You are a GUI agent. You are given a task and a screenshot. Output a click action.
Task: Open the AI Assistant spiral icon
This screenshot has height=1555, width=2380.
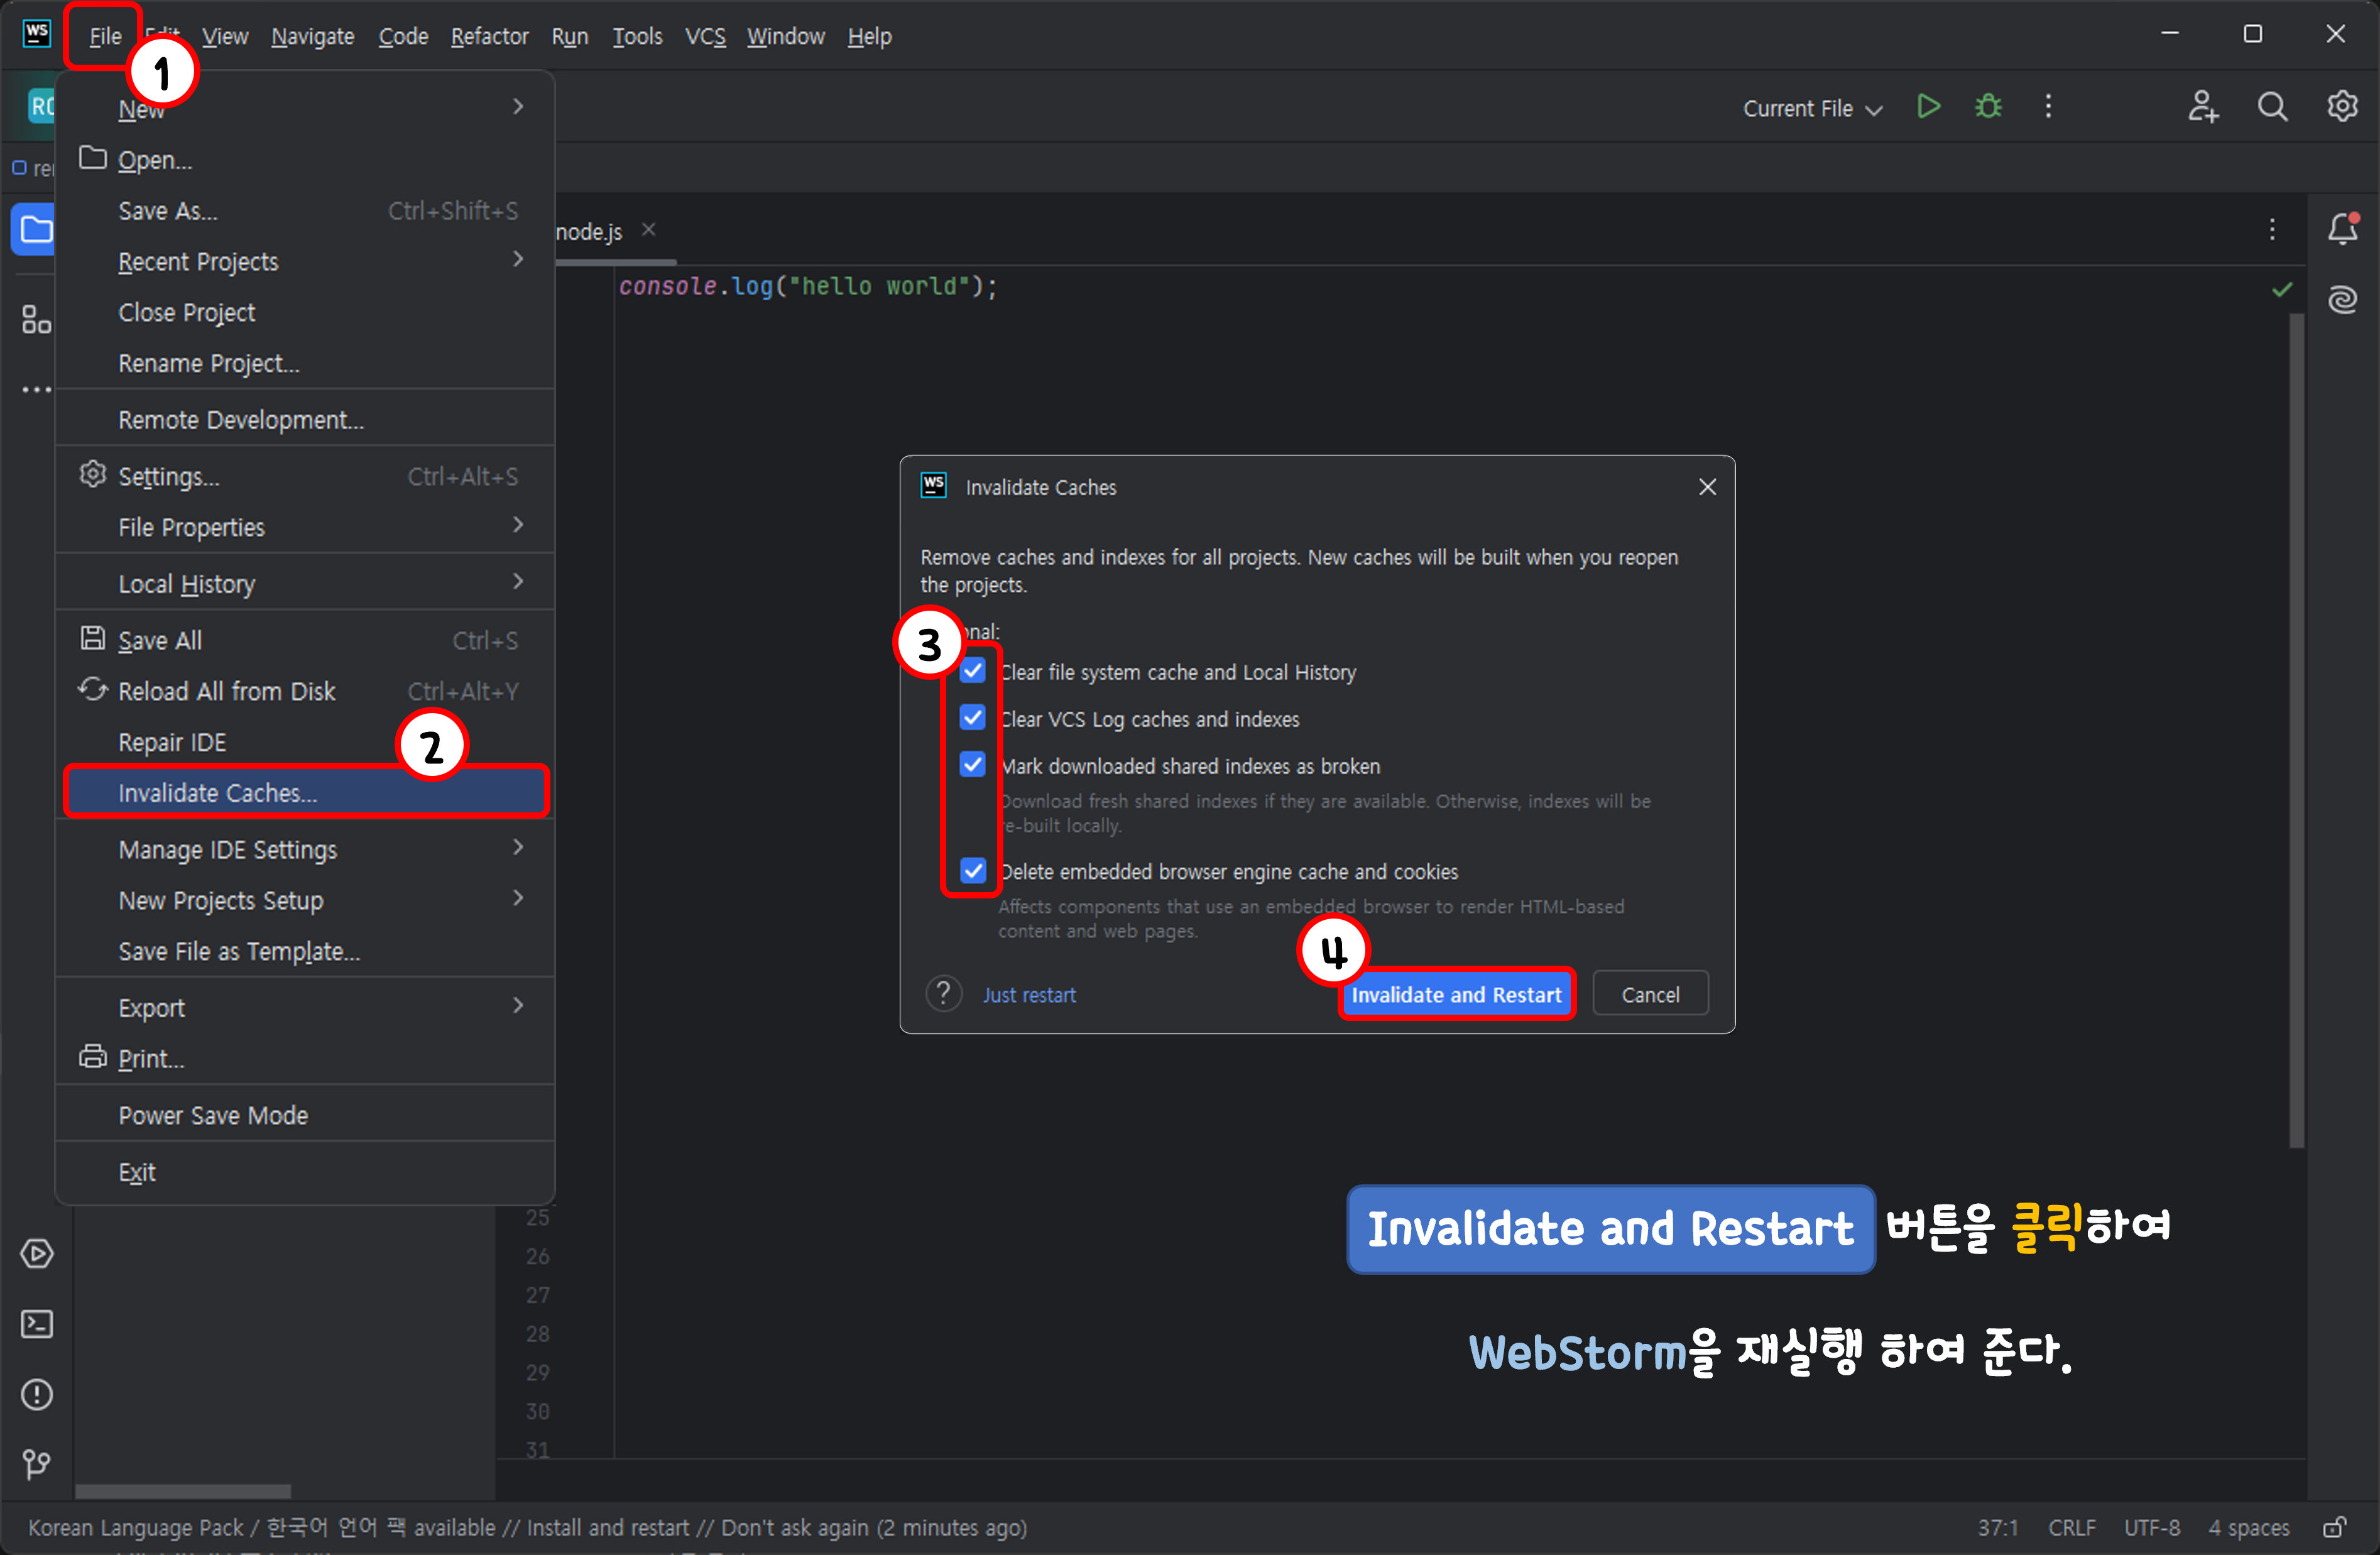click(2342, 300)
